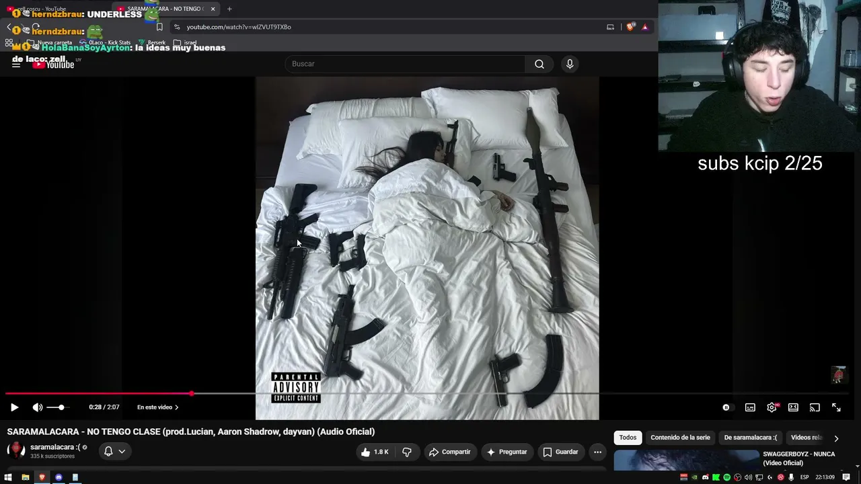Click the youtube.com address bar URL
861x484 pixels.
click(239, 27)
